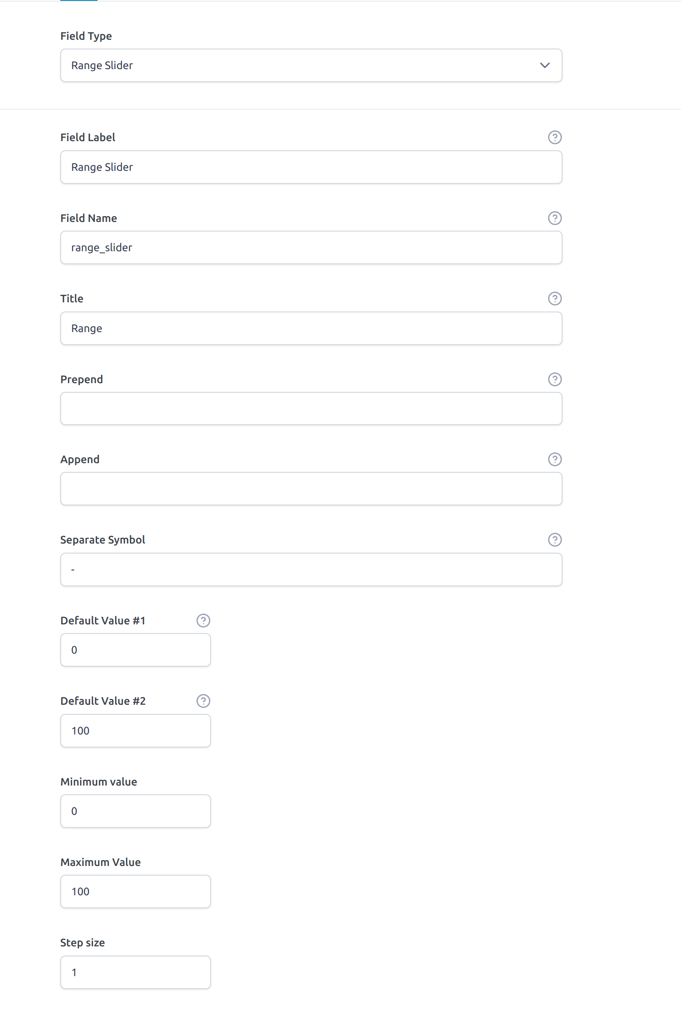Open the help tooltip icon for Title
This screenshot has width=681, height=1010.
coord(555,299)
